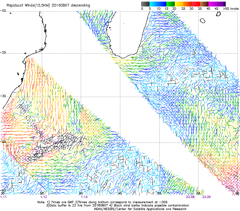Click the Mauritius island outline at the top right

[218, 14]
